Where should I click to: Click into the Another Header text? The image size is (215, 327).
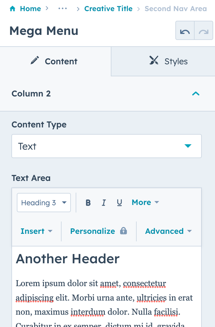[68, 259]
